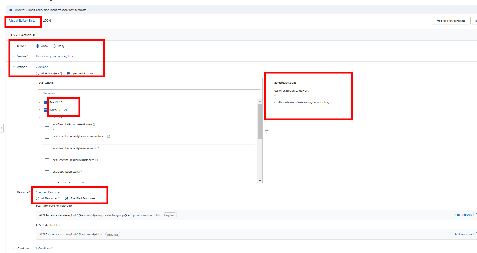Click the scrollbar up arrow in All Actions
This screenshot has width=477, height=253.
260,101
